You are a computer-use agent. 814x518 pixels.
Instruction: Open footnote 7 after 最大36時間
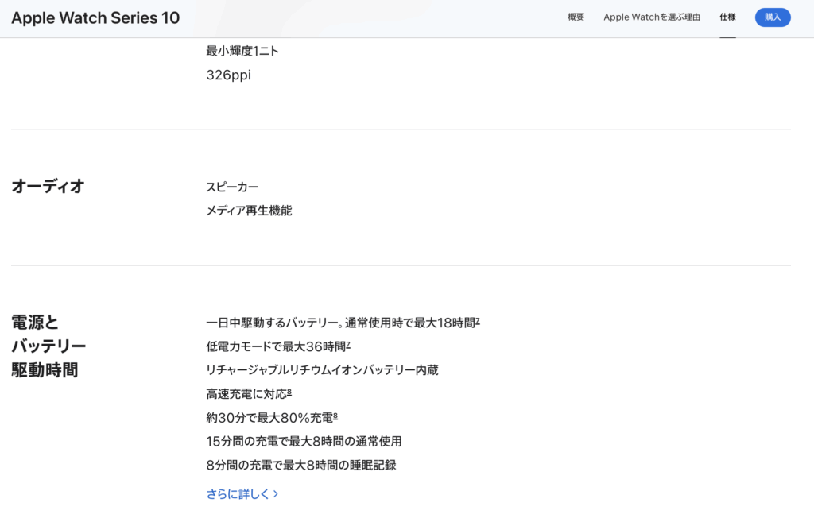(348, 345)
